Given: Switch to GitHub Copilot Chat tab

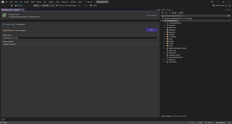Looking at the screenshot, I should (x=180, y=116).
